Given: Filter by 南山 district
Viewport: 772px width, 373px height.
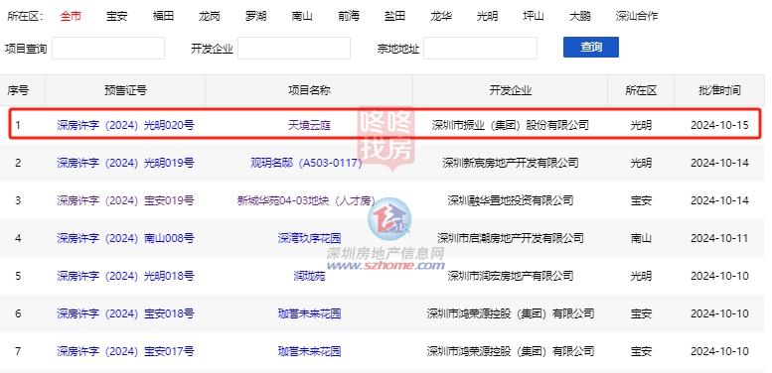Looking at the screenshot, I should 302,16.
